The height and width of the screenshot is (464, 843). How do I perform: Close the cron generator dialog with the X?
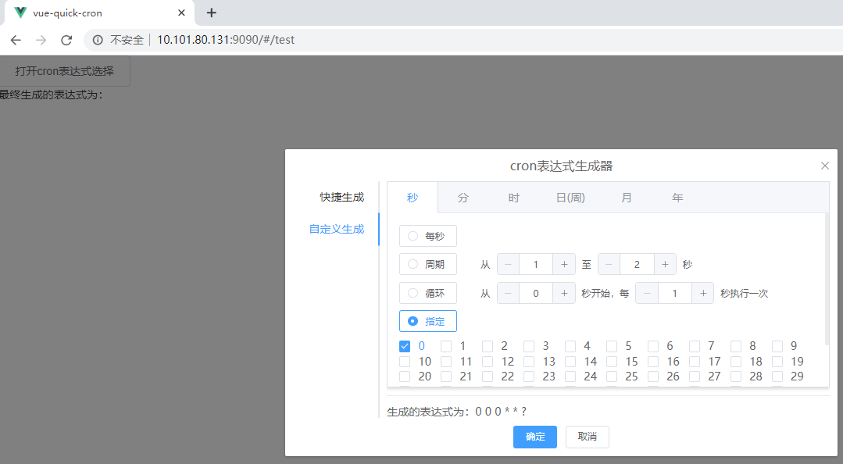pyautogui.click(x=824, y=166)
